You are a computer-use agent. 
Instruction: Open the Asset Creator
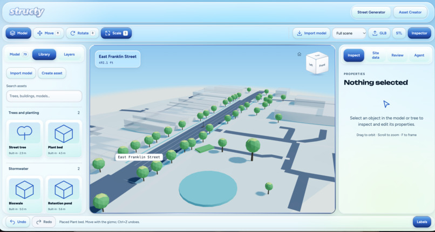410,12
